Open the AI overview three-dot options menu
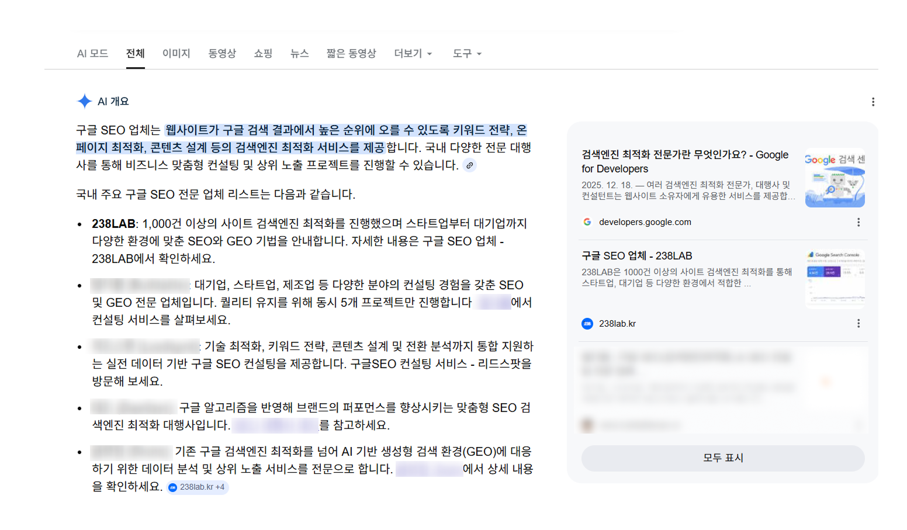The image size is (907, 530). tap(873, 102)
